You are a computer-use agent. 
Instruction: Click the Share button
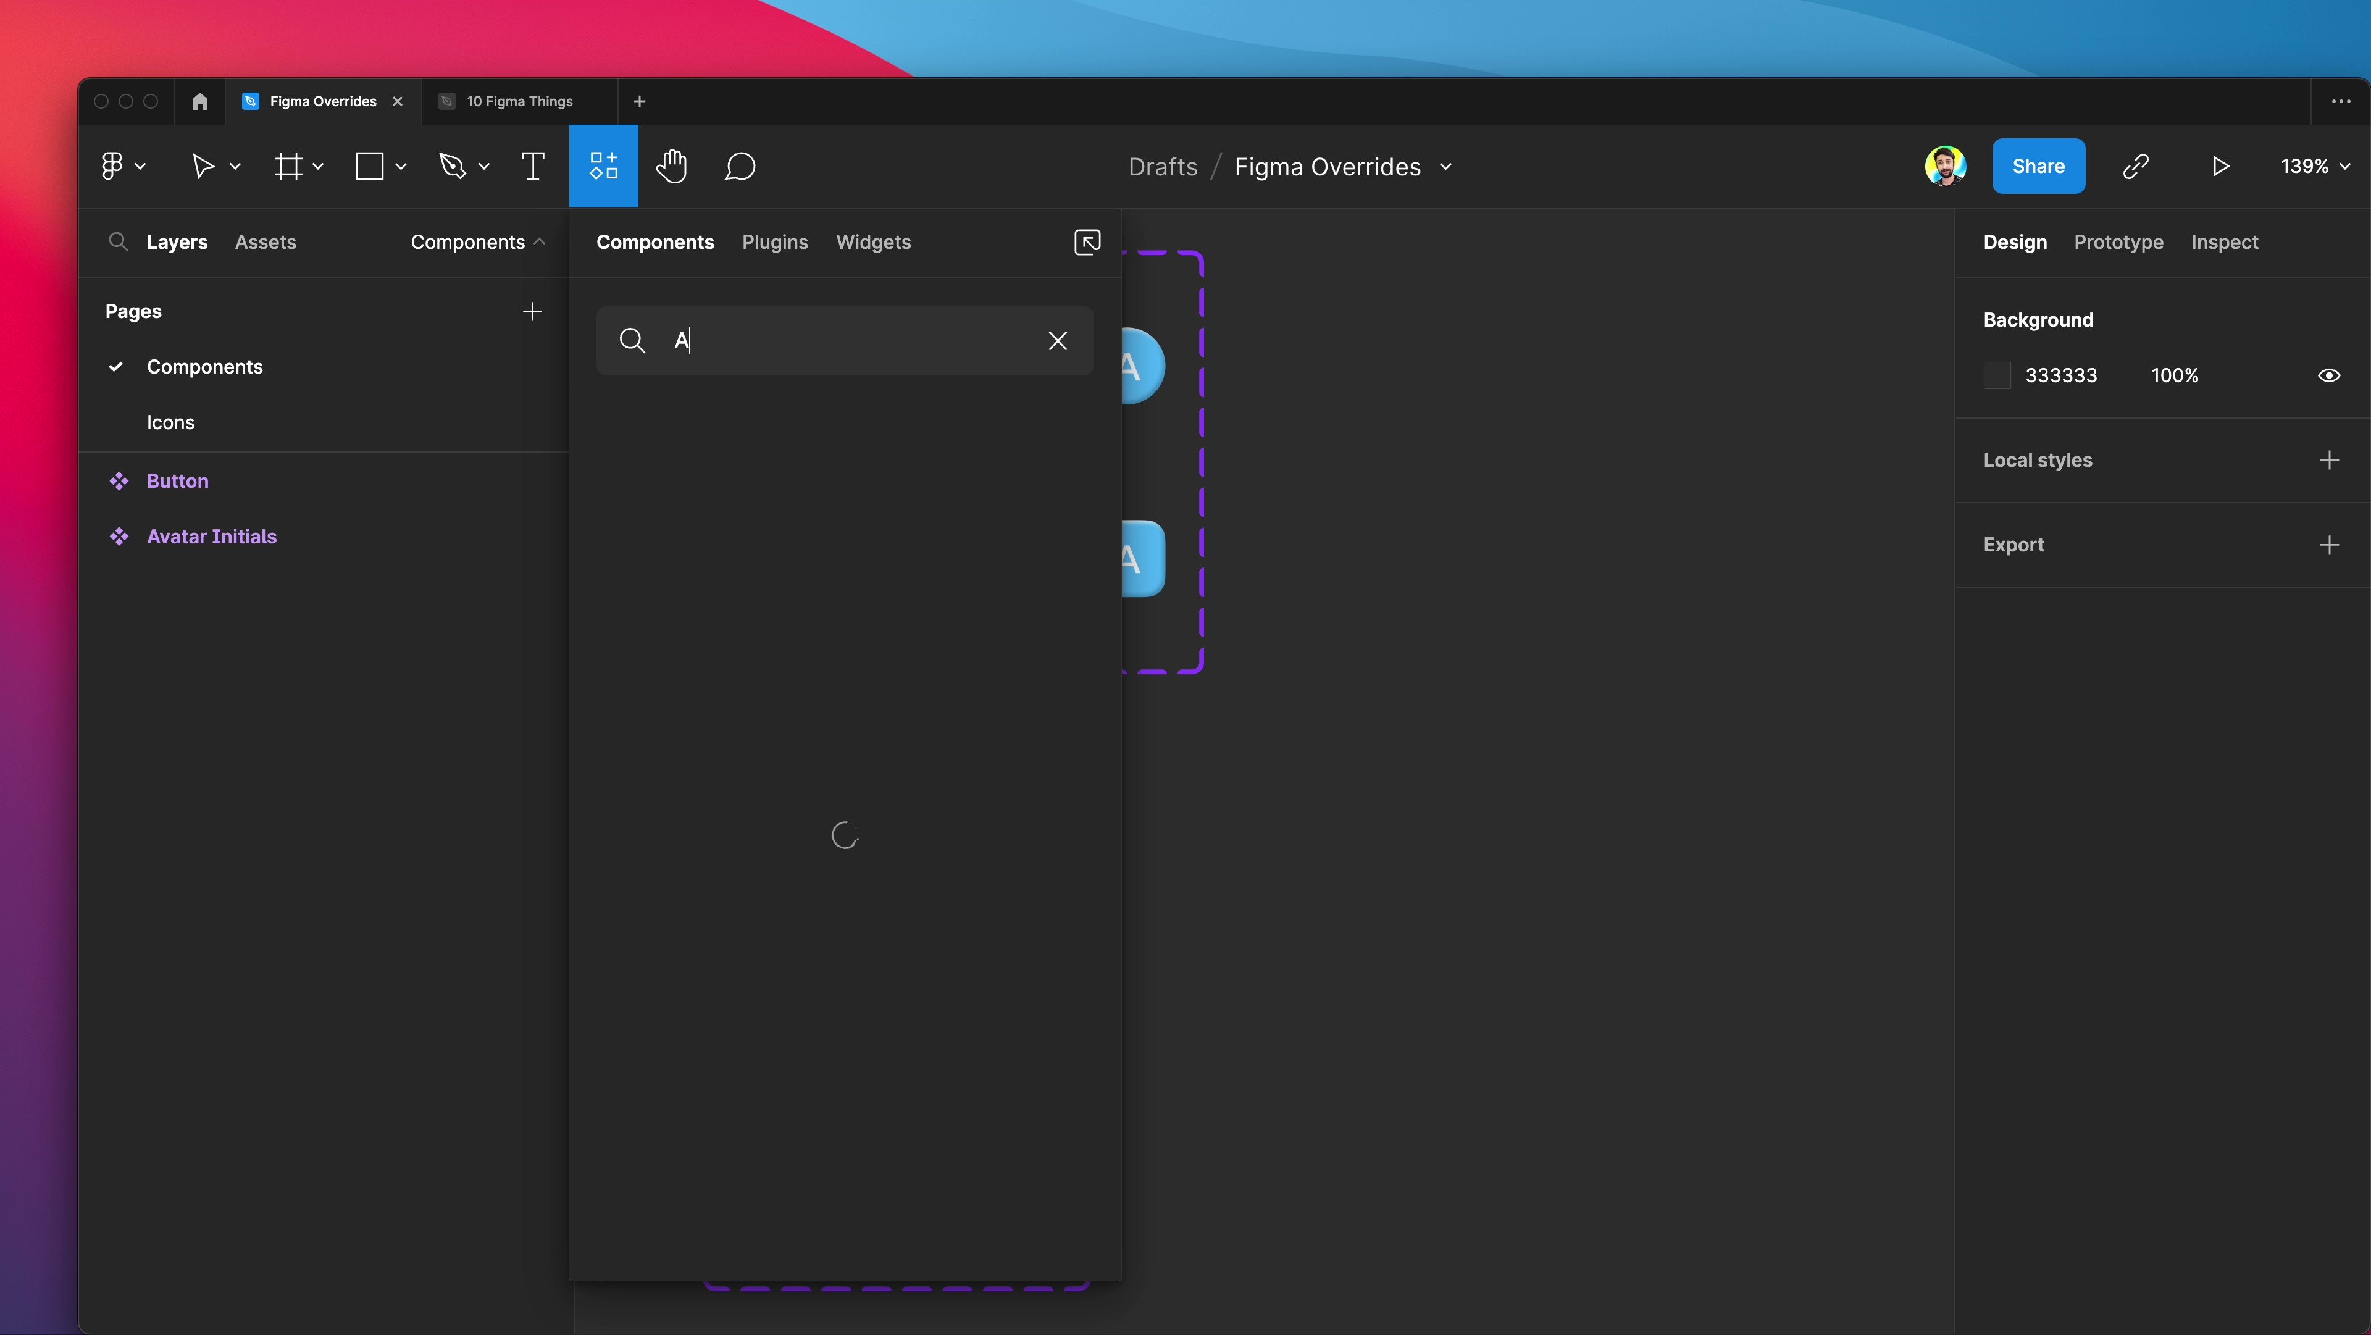click(x=2038, y=167)
